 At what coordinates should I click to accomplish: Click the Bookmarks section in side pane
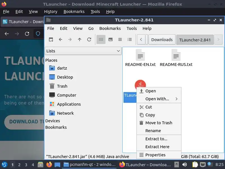[56, 127]
